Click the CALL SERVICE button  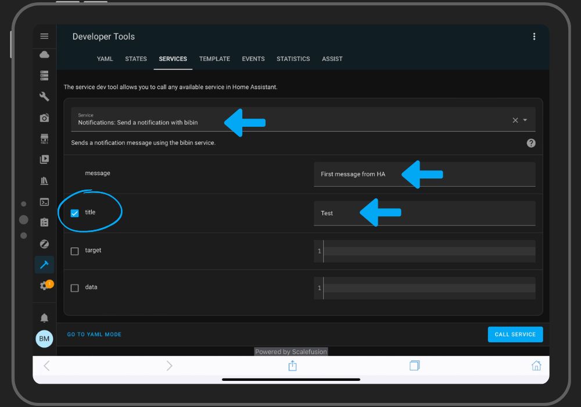[x=515, y=334]
